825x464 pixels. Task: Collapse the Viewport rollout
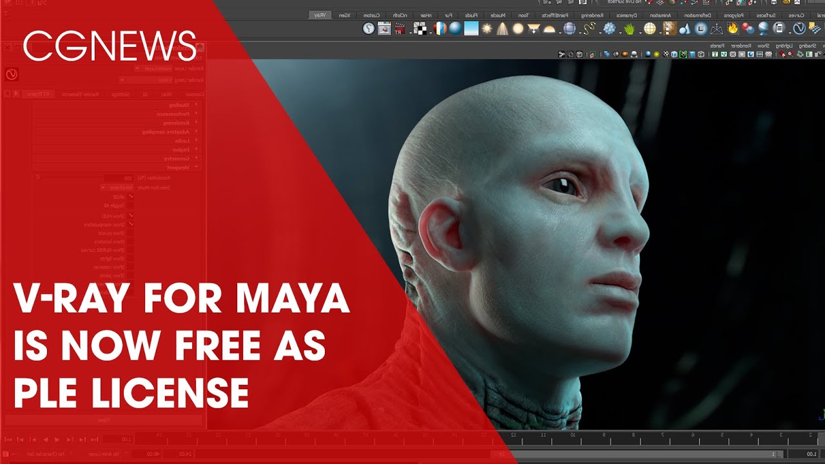[117, 167]
